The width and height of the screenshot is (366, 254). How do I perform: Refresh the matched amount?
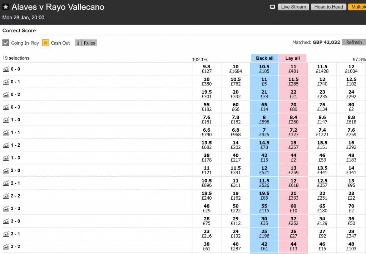point(354,42)
